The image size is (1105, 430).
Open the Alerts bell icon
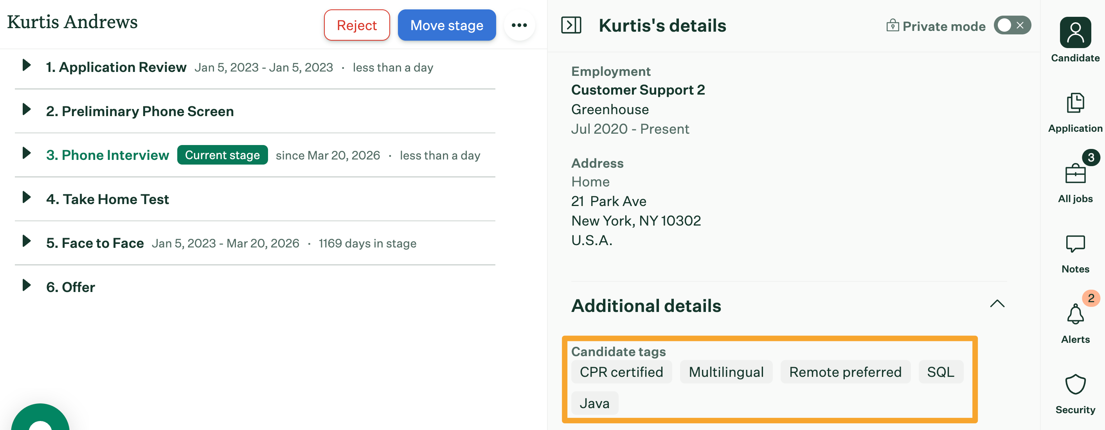click(1075, 314)
